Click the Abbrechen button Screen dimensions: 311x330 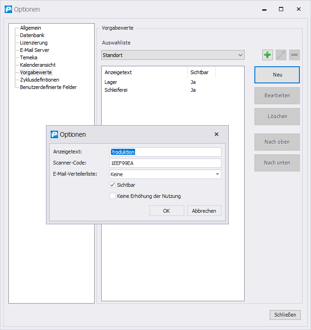(x=204, y=211)
